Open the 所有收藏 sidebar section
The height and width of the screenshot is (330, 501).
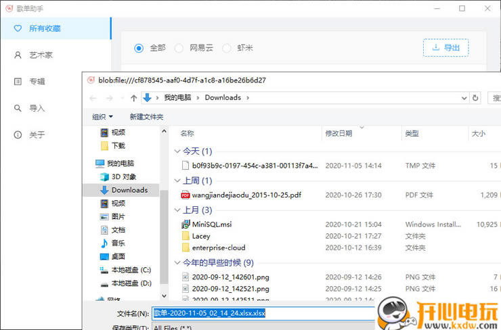pos(56,28)
